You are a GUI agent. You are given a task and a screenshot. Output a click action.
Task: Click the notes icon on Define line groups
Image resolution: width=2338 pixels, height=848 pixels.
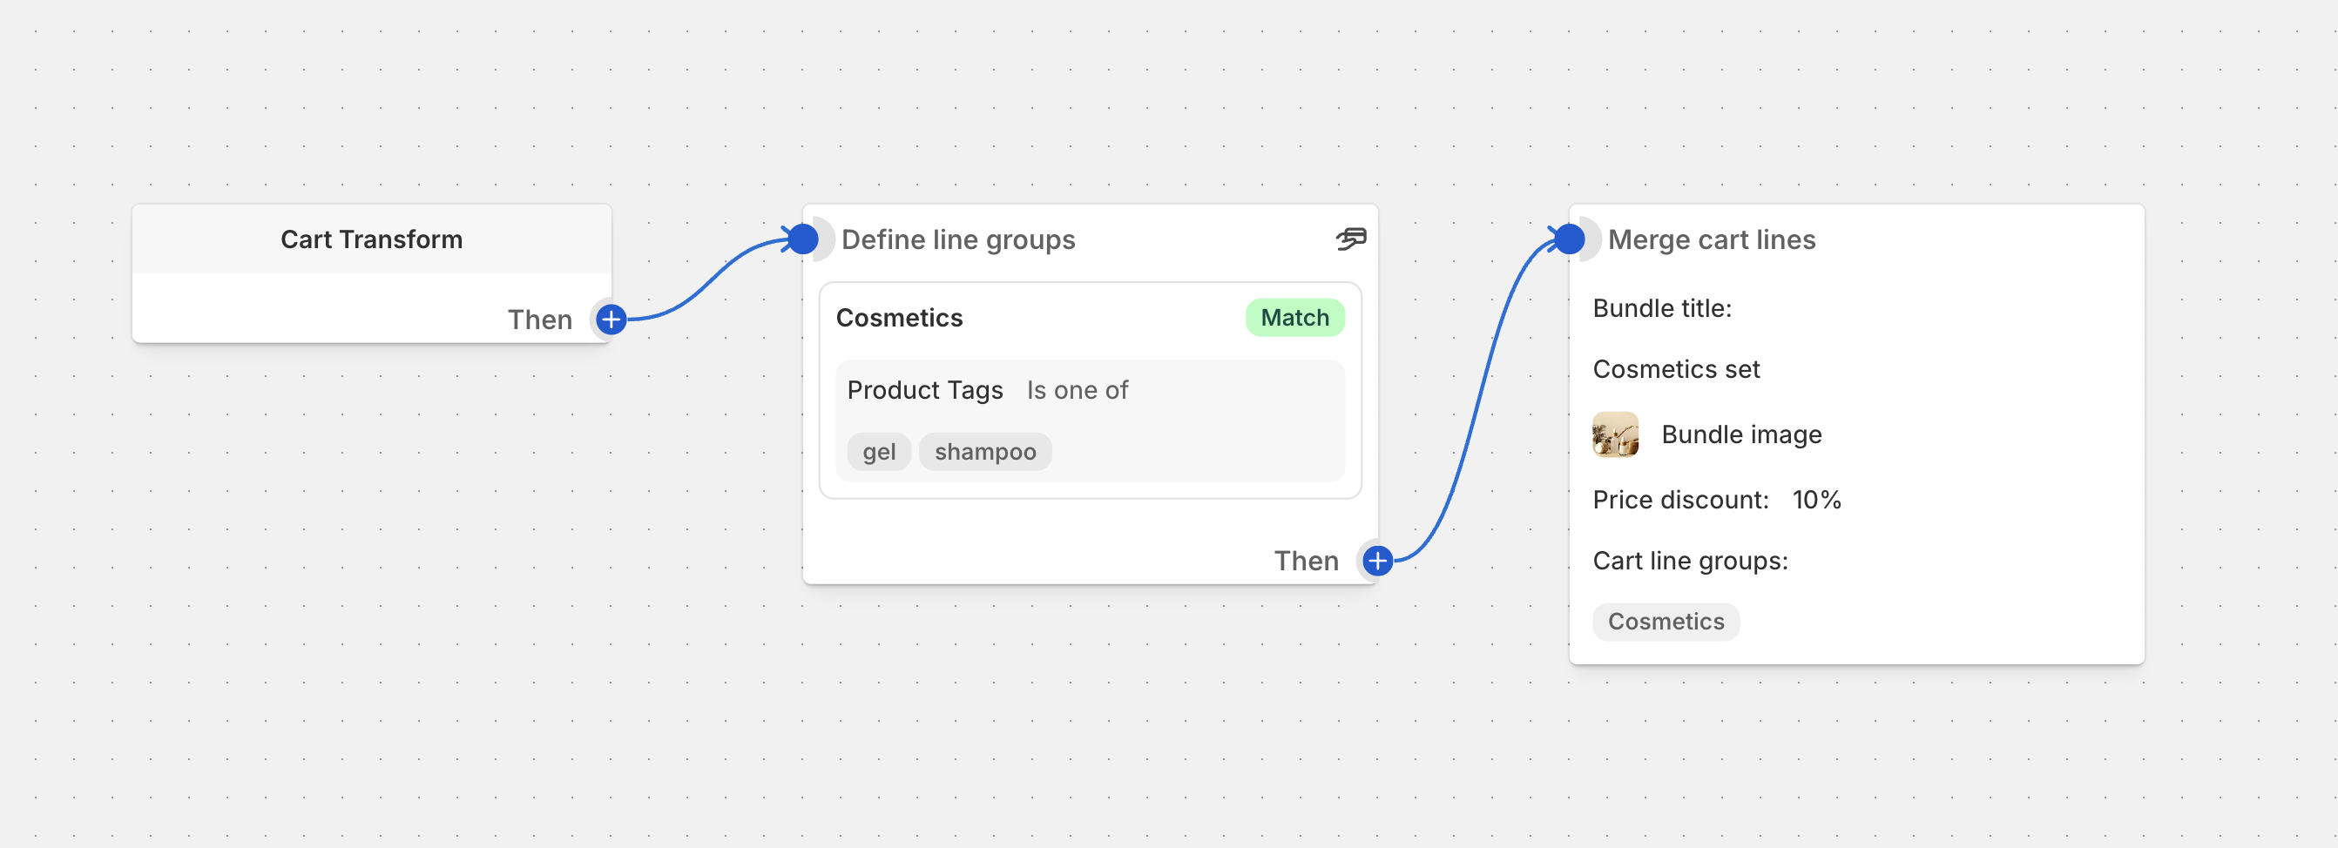click(1350, 239)
